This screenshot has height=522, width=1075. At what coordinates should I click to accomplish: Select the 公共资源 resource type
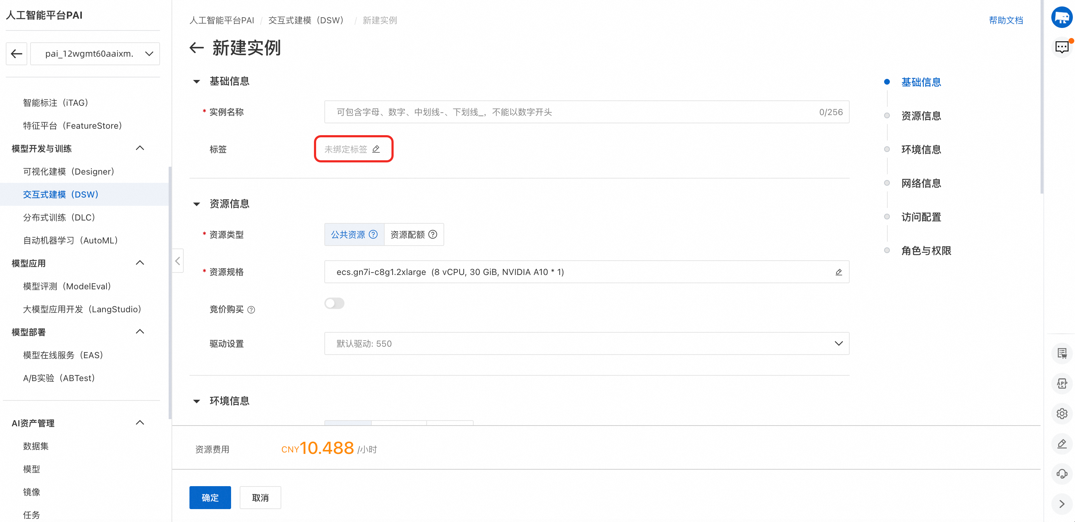[x=348, y=234]
